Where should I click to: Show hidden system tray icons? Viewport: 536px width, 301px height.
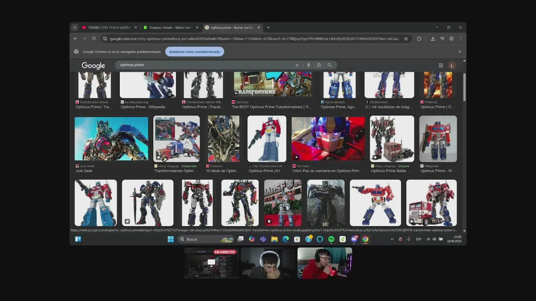coord(392,239)
